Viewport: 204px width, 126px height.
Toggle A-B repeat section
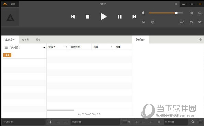[182, 22]
